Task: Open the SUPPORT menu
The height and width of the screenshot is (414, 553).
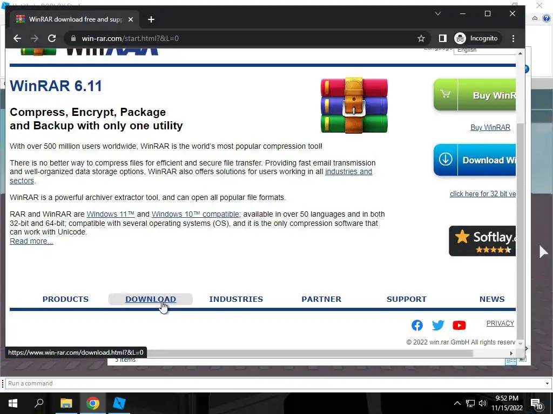Action: 407,299
